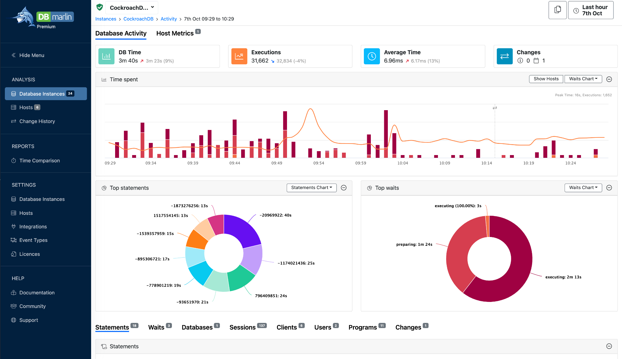Collapse the Top statements panel
Screen dimensions: 622x359
coord(343,188)
